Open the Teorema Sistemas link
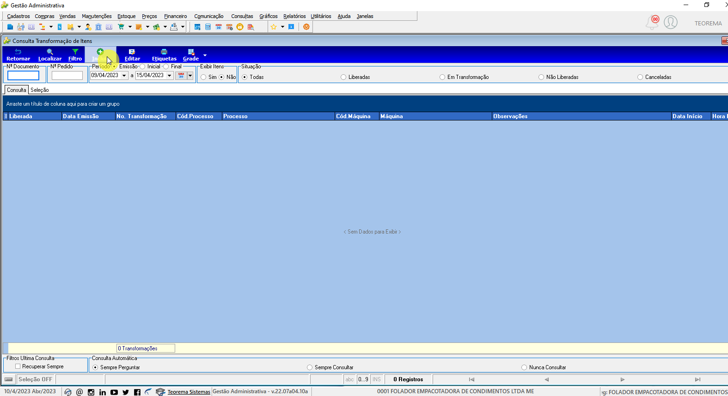This screenshot has height=396, width=728. (x=189, y=392)
